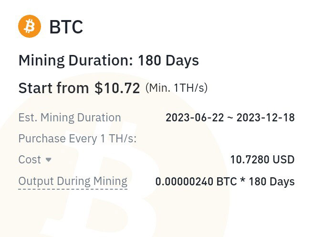The width and height of the screenshot is (313, 237).
Task: Select the 2023-06-22 ~ 2023-12-18 date range
Action: click(x=230, y=118)
